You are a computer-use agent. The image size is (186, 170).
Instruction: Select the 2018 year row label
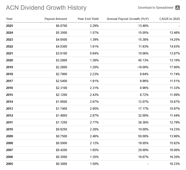point(9,74)
